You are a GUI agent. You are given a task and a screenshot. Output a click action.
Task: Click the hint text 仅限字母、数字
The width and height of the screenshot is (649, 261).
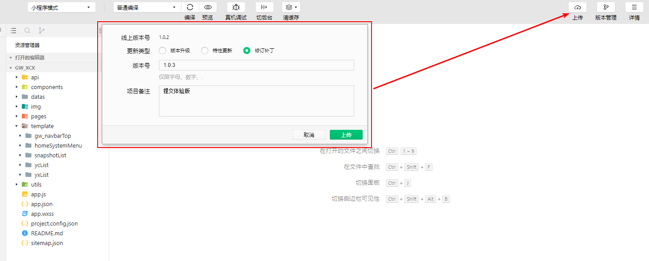click(x=181, y=77)
